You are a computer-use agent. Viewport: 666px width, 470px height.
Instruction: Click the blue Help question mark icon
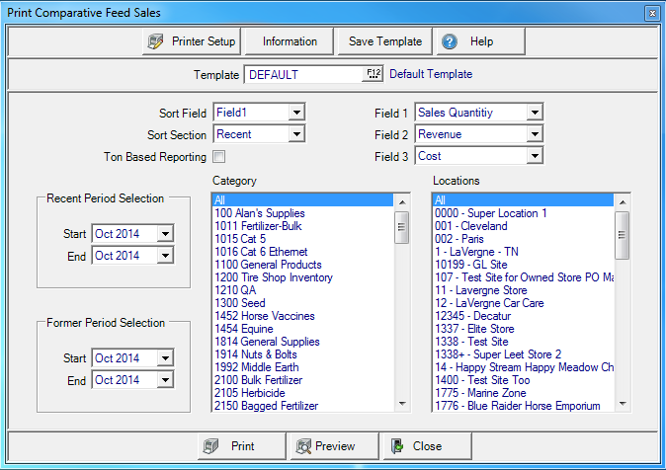coord(450,41)
